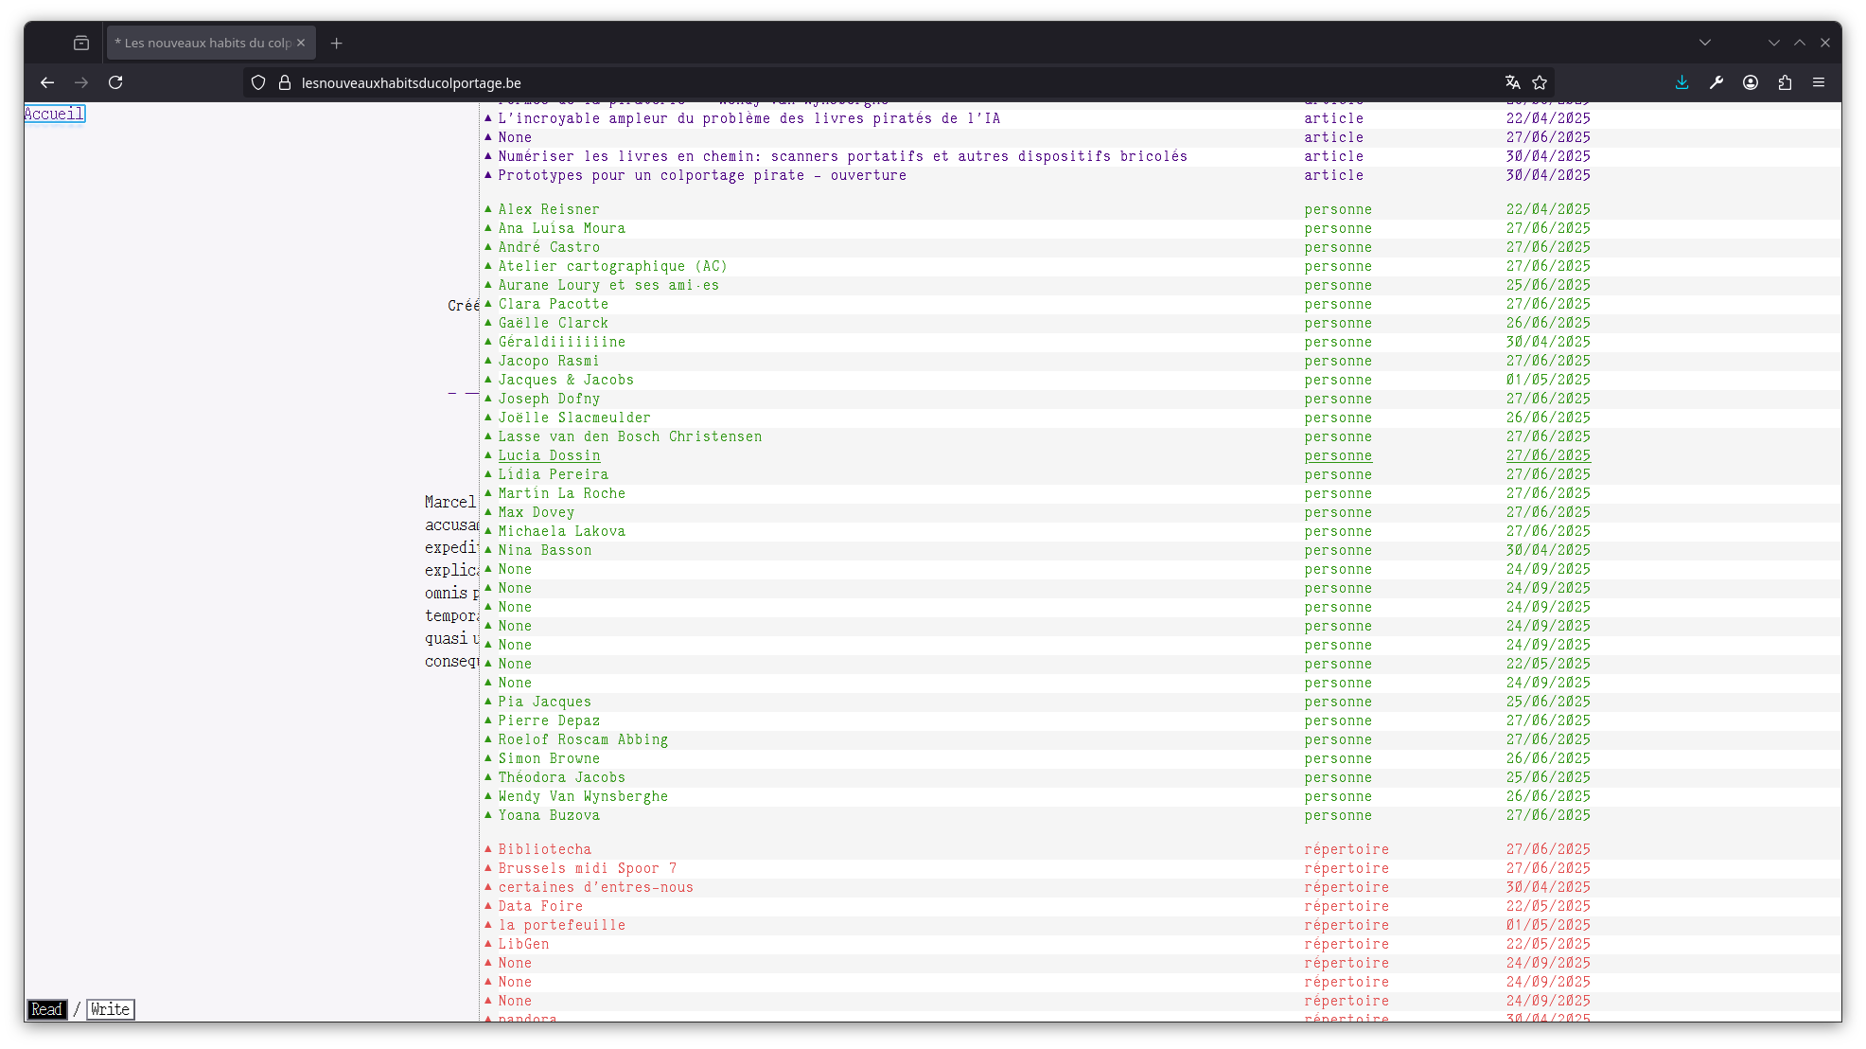Image resolution: width=1866 pixels, height=1049 pixels.
Task: Click the account profile icon
Action: 1751,82
